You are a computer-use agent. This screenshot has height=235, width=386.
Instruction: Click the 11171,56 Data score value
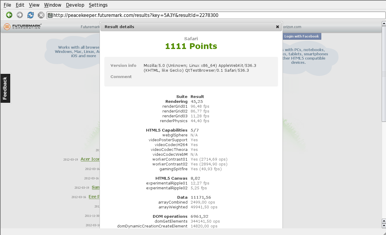pyautogui.click(x=201, y=197)
